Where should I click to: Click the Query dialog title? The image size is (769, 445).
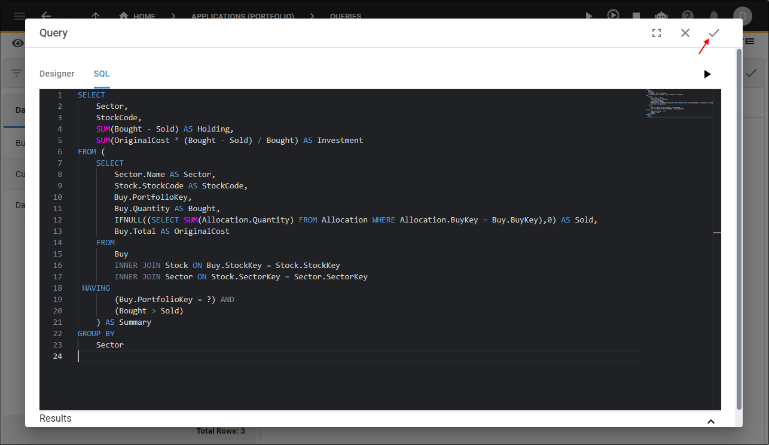[53, 33]
